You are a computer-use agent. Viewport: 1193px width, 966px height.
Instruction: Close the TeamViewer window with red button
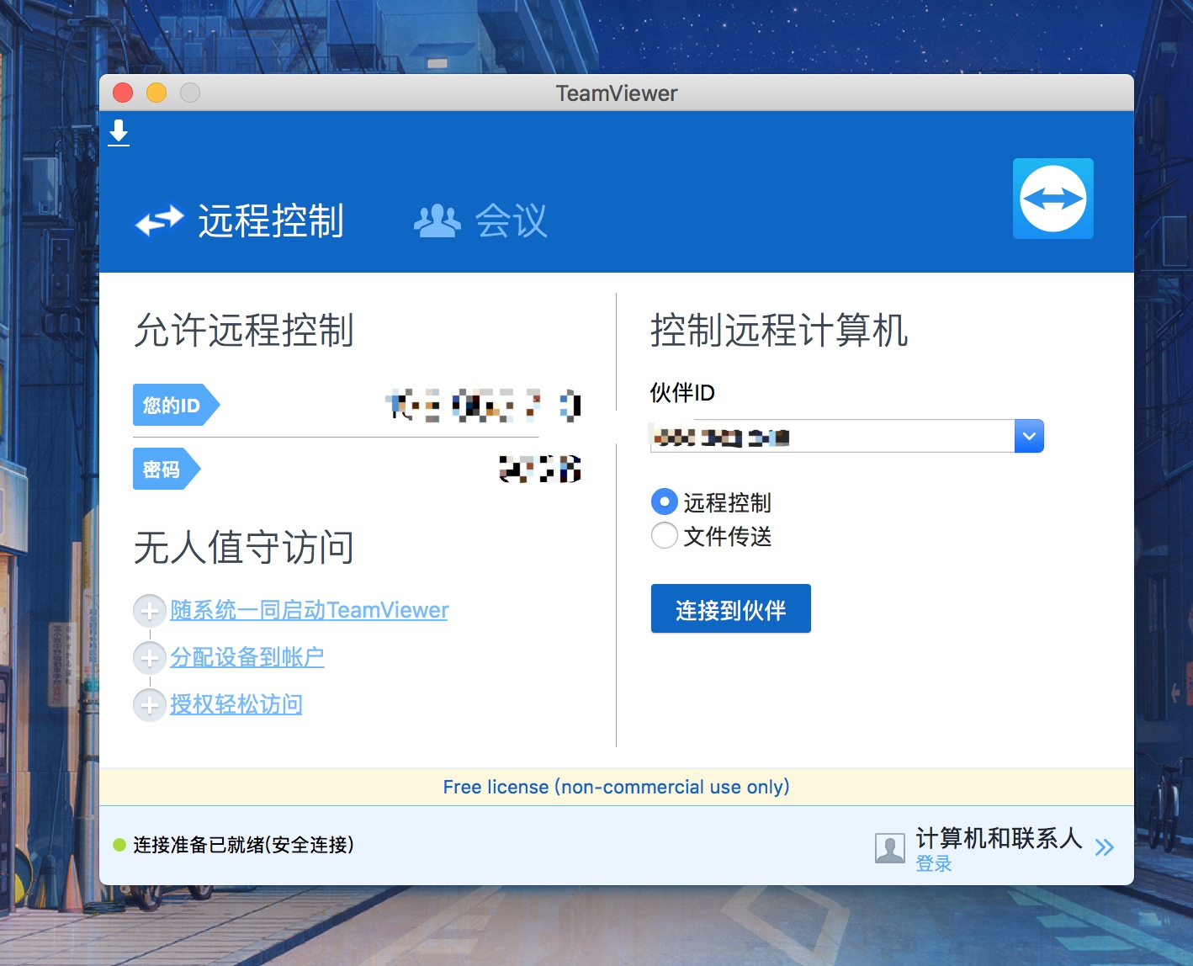pos(123,93)
